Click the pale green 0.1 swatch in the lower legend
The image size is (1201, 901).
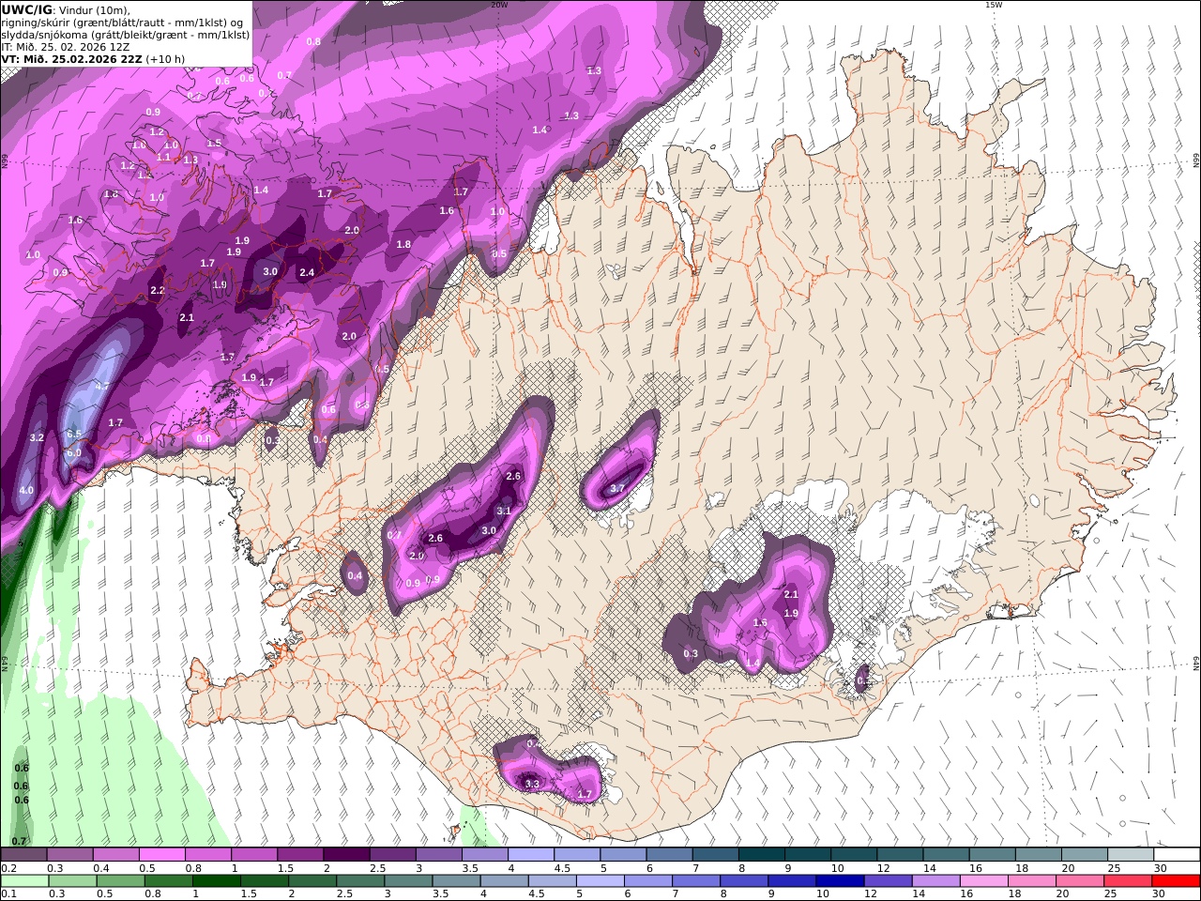[23, 881]
